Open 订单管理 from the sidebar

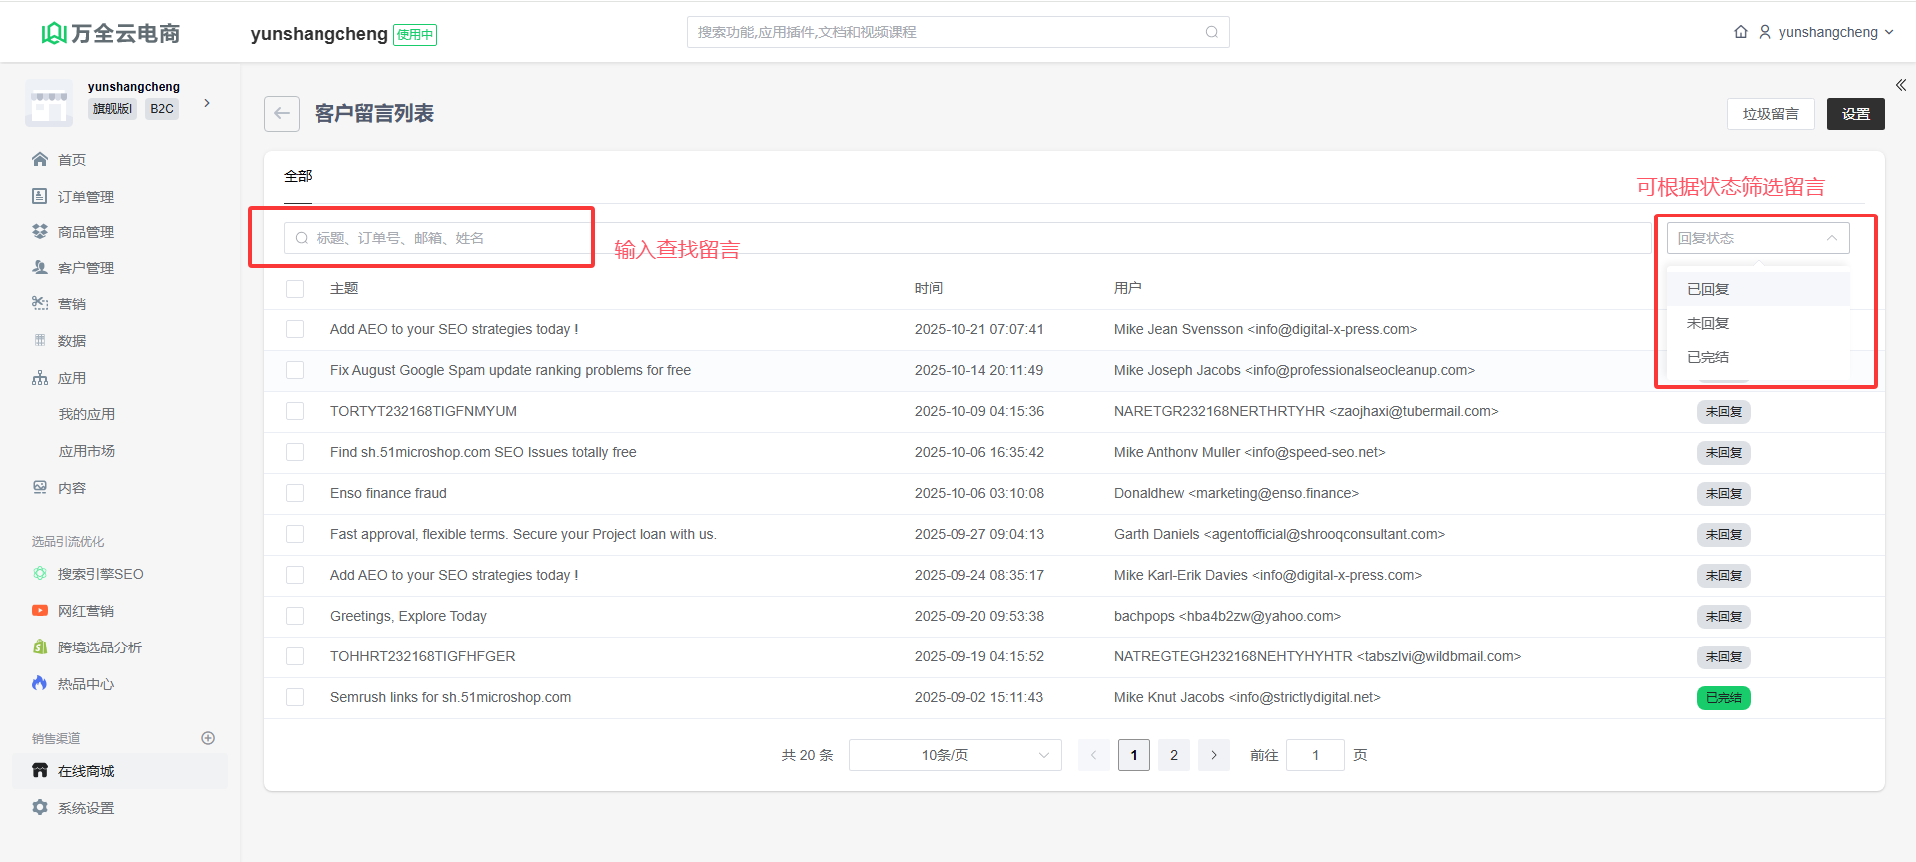click(85, 197)
